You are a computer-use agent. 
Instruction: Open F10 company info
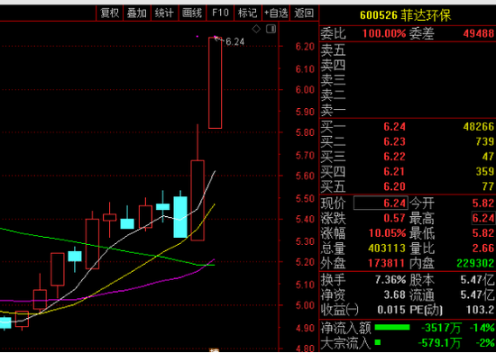point(220,13)
